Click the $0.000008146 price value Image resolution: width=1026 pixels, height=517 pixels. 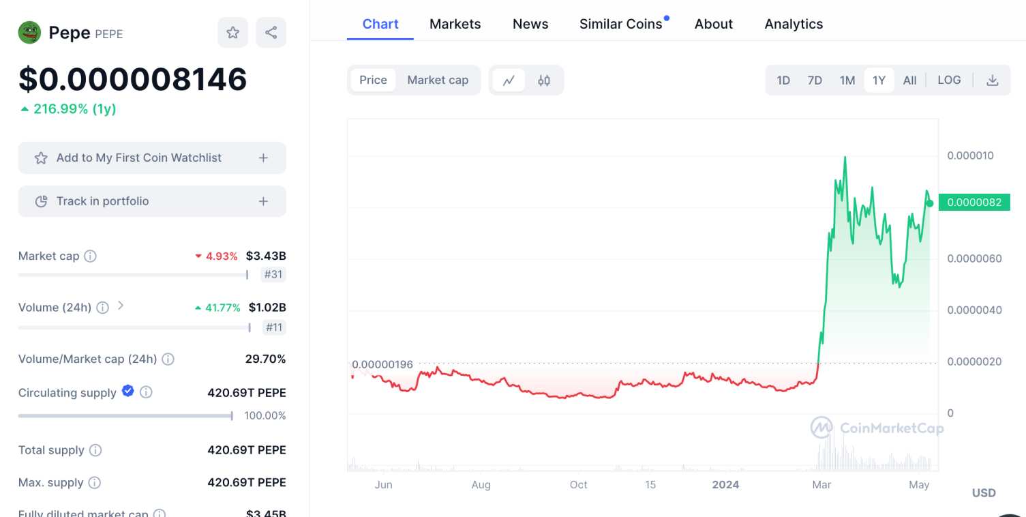(133, 79)
